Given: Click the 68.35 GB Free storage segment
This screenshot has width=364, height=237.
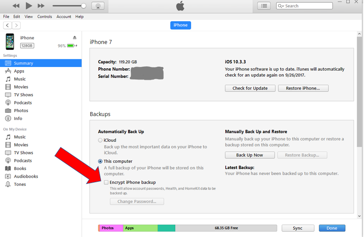Looking at the screenshot, I should point(226,228).
